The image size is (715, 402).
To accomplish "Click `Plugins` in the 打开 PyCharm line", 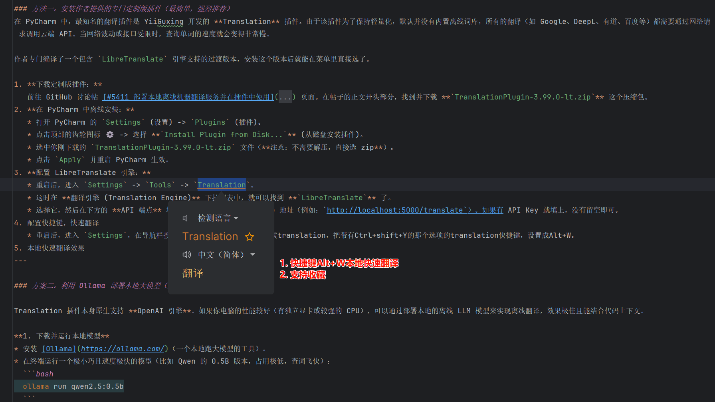I will (x=210, y=122).
